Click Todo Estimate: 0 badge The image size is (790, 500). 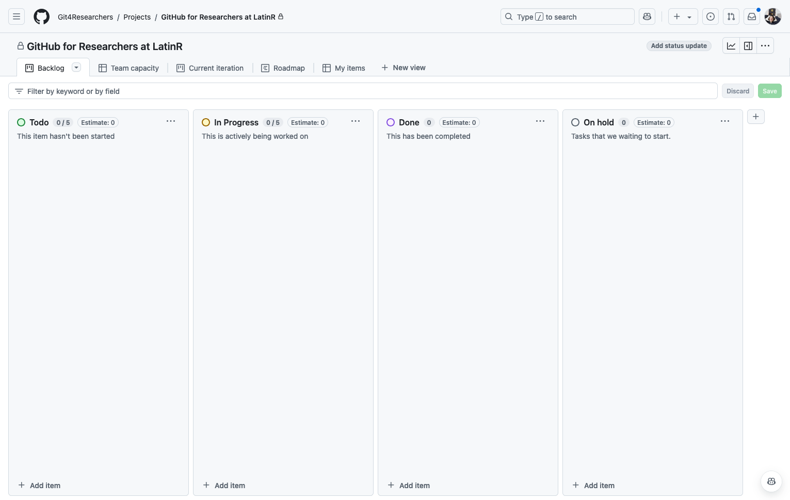(98, 122)
